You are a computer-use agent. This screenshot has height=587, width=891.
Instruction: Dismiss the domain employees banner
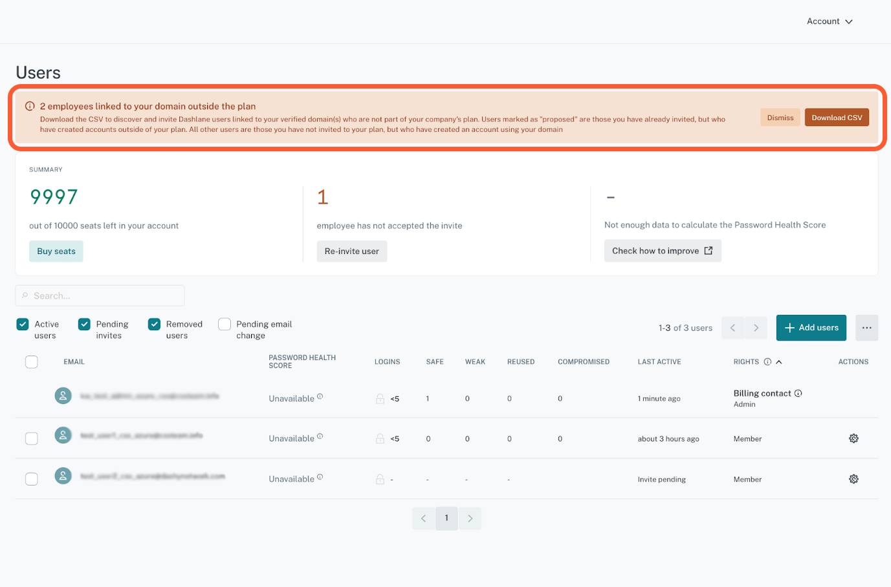coord(780,118)
